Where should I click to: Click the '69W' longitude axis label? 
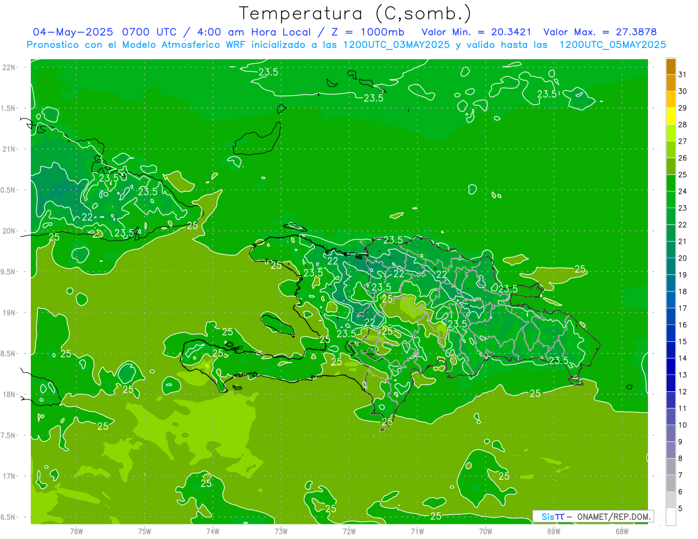coord(554,531)
